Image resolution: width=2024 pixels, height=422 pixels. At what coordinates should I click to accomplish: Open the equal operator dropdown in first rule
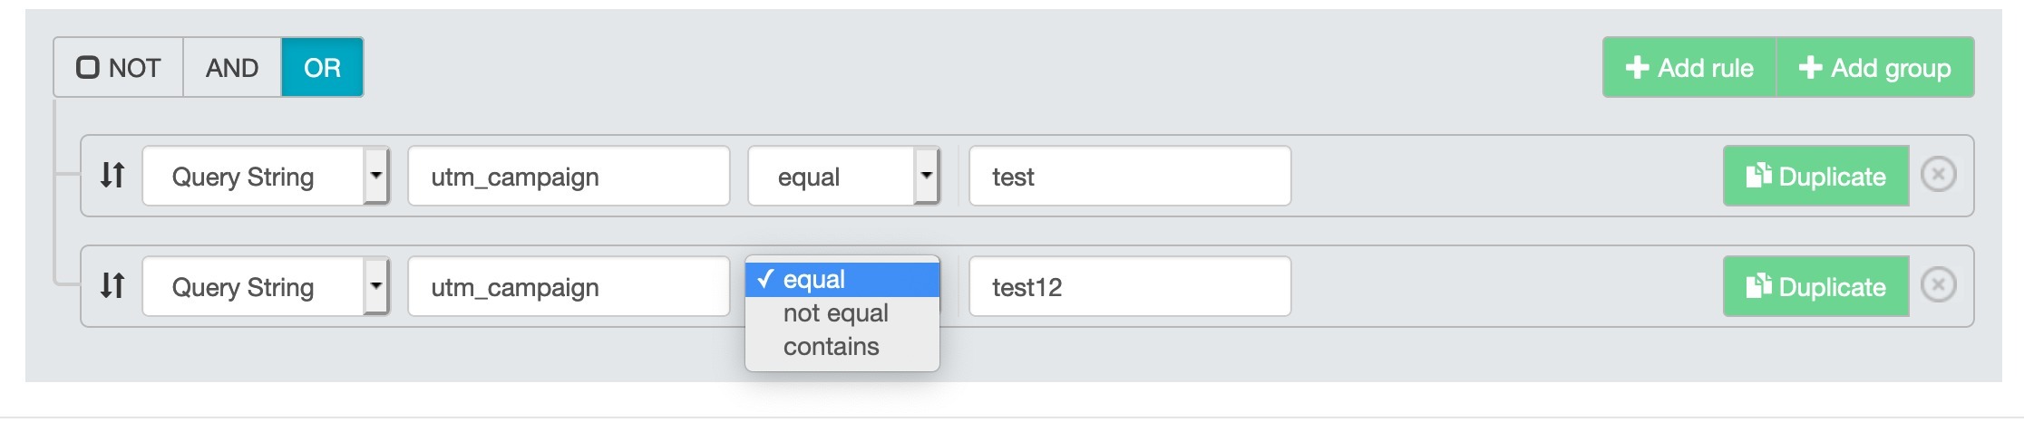(x=843, y=176)
